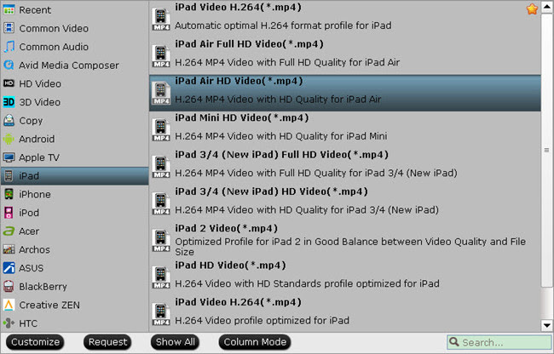Click the iPad device icon in sidebar
Image resolution: width=554 pixels, height=354 pixels.
[9, 175]
